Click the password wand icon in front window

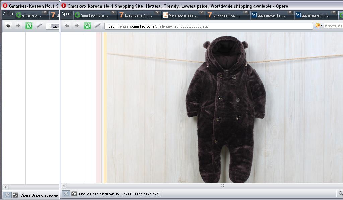tap(98, 26)
